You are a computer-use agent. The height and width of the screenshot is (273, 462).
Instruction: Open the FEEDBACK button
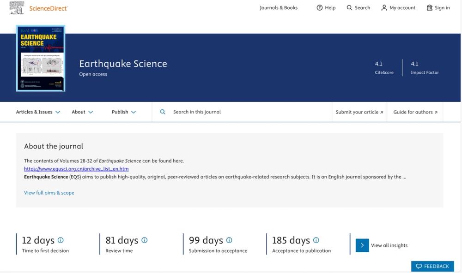coord(432,266)
